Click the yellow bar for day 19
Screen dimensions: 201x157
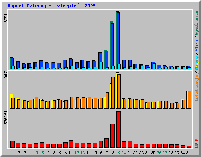click(x=117, y=90)
